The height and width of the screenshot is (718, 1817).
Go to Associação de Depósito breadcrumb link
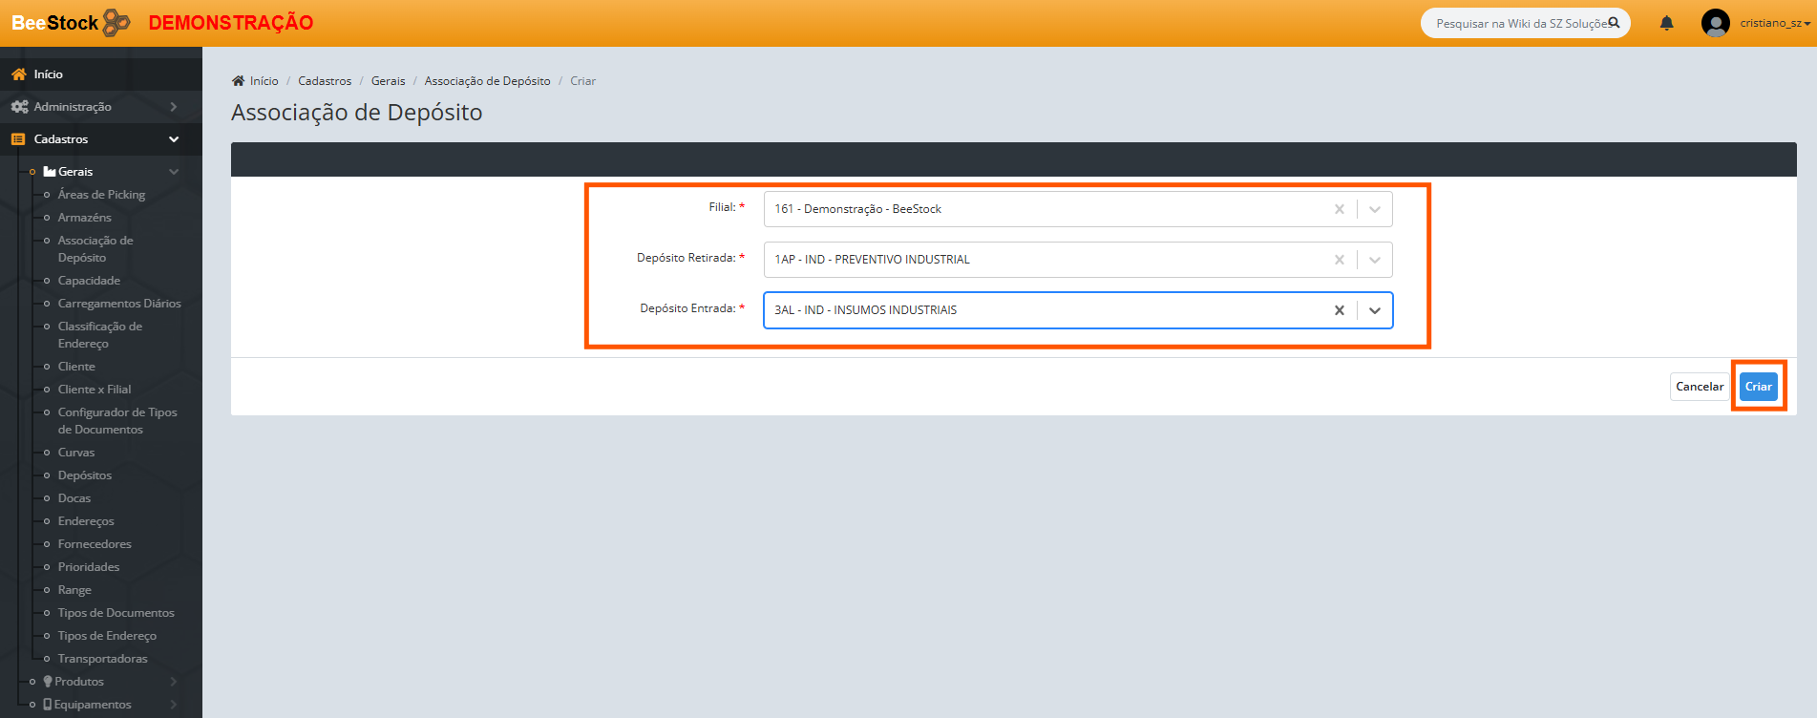tap(487, 81)
